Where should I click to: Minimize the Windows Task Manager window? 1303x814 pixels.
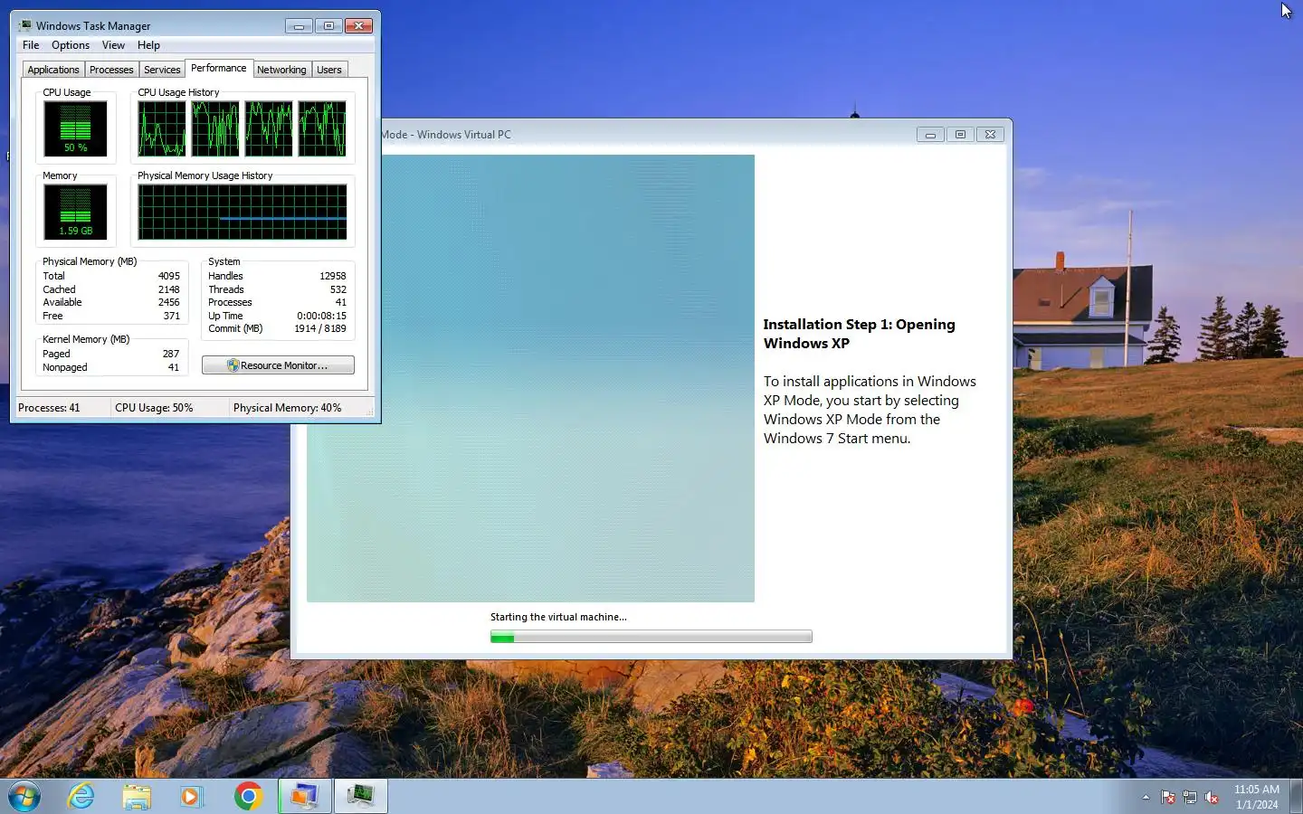pos(299,25)
